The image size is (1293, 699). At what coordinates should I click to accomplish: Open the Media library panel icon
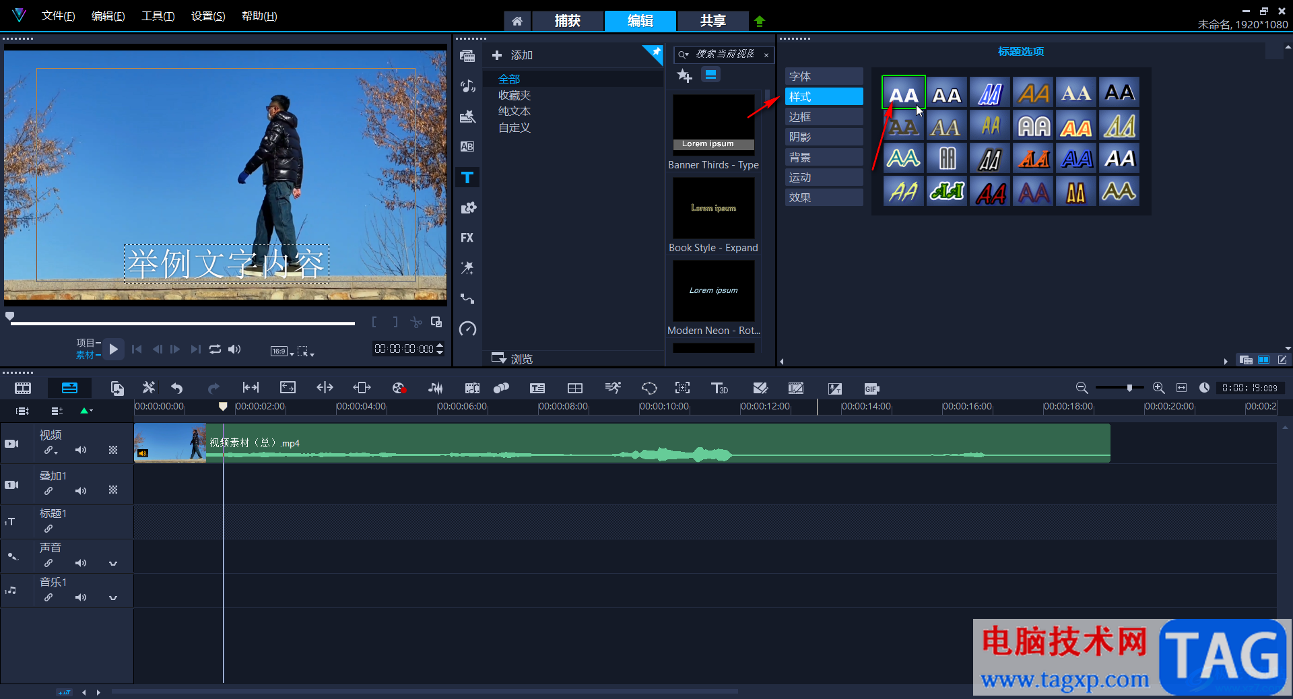(x=467, y=56)
